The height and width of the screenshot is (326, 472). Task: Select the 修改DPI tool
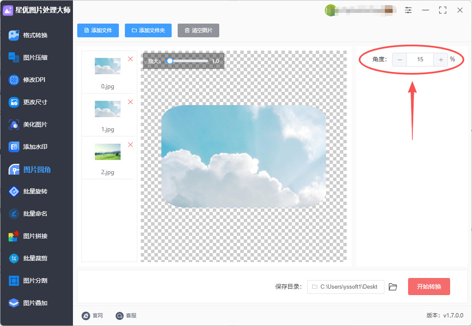point(27,80)
